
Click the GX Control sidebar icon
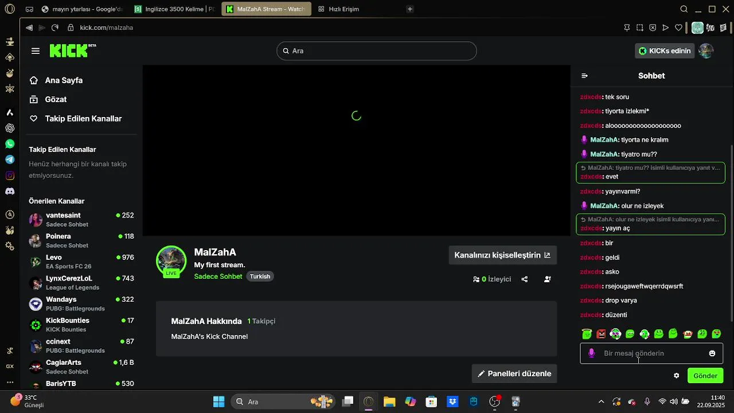click(10, 366)
